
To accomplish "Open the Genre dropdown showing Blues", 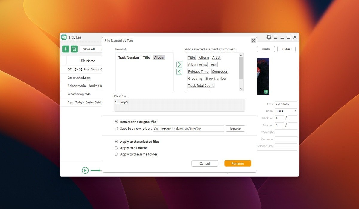I will click(286, 111).
